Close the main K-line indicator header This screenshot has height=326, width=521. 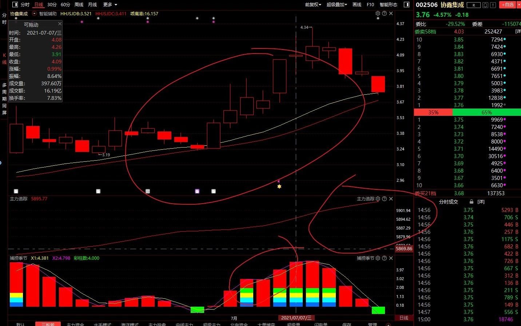[391, 13]
